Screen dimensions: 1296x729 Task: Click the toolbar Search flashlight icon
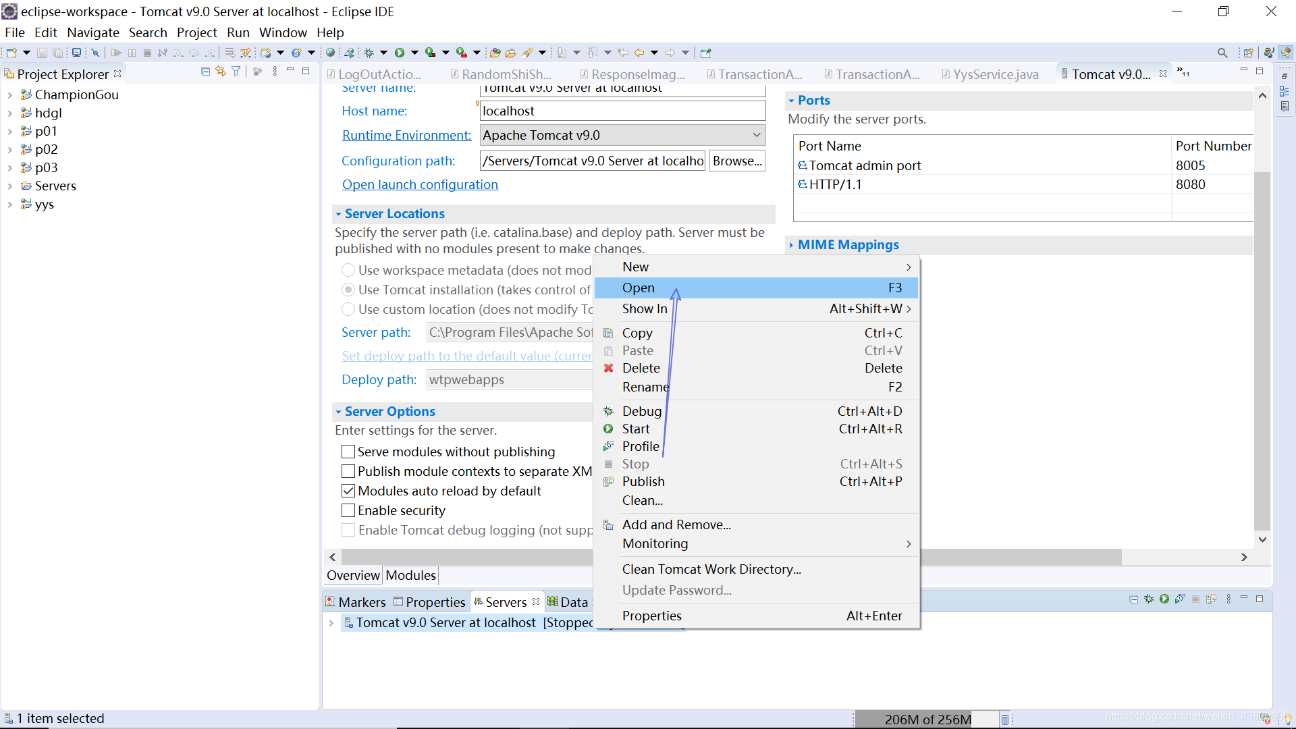(528, 53)
